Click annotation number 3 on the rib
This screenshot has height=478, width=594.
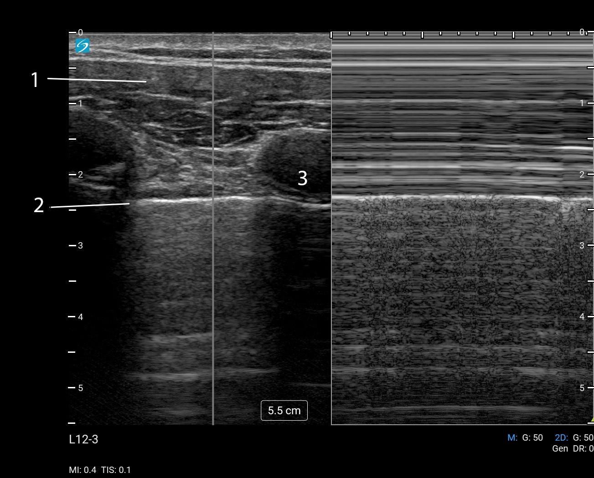tap(302, 178)
